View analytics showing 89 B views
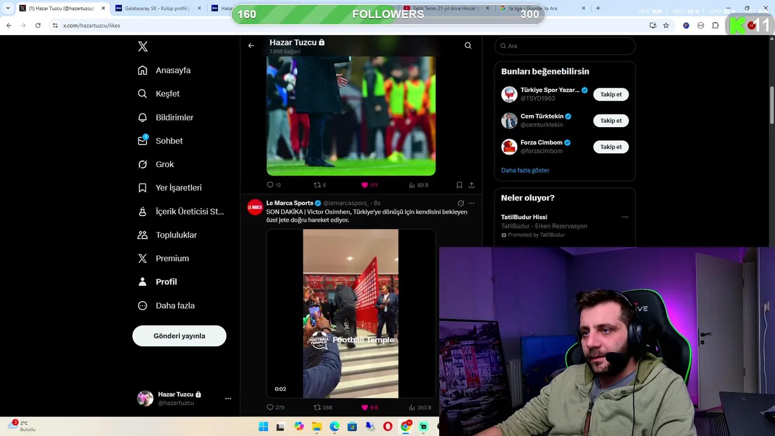The height and width of the screenshot is (436, 775). pos(418,185)
